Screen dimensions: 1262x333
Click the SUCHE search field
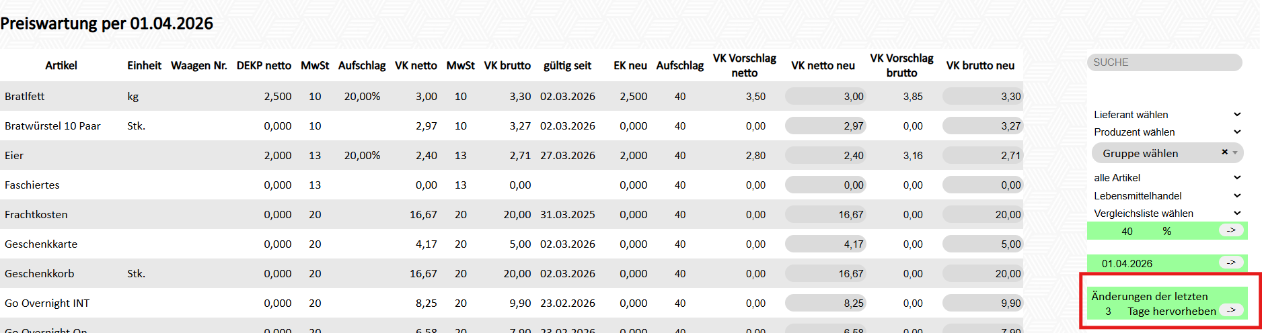point(1164,62)
